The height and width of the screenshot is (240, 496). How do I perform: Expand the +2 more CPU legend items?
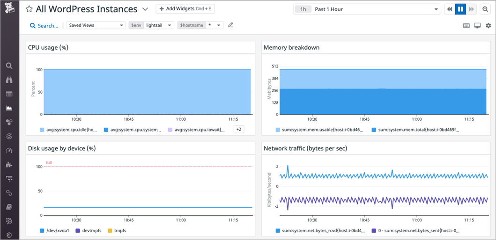click(239, 130)
